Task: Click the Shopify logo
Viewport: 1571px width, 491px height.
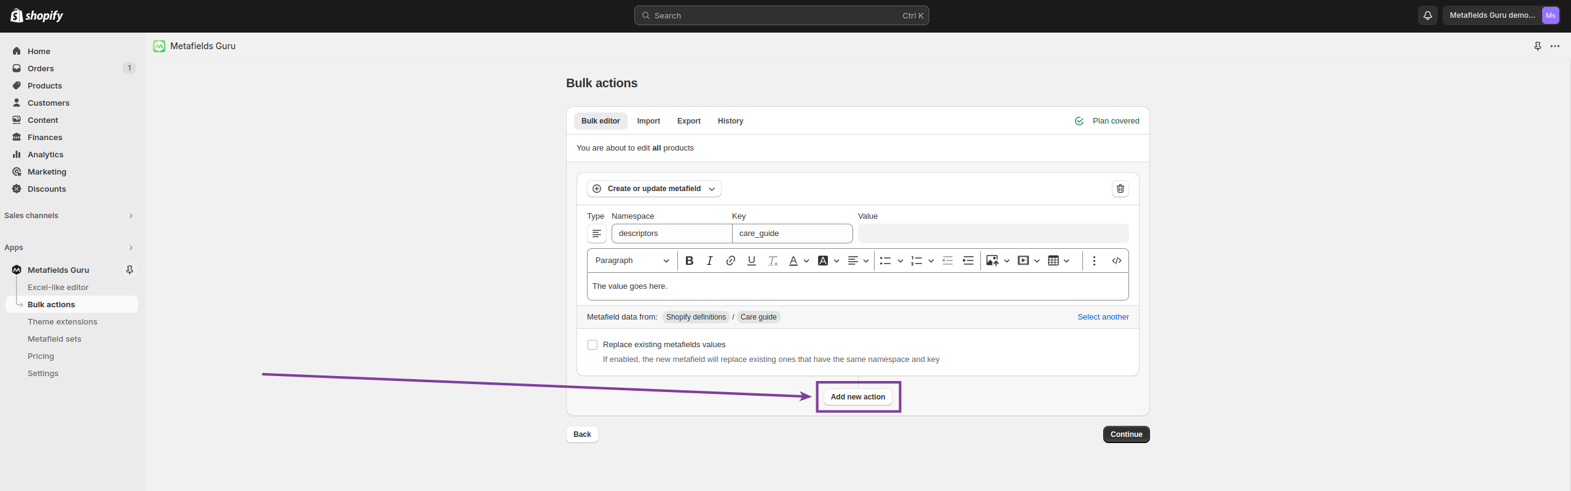Action: pos(37,15)
